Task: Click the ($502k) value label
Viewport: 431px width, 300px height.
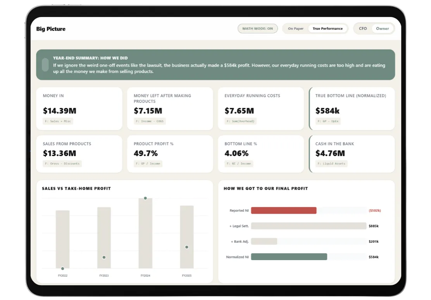Action: tap(375, 211)
